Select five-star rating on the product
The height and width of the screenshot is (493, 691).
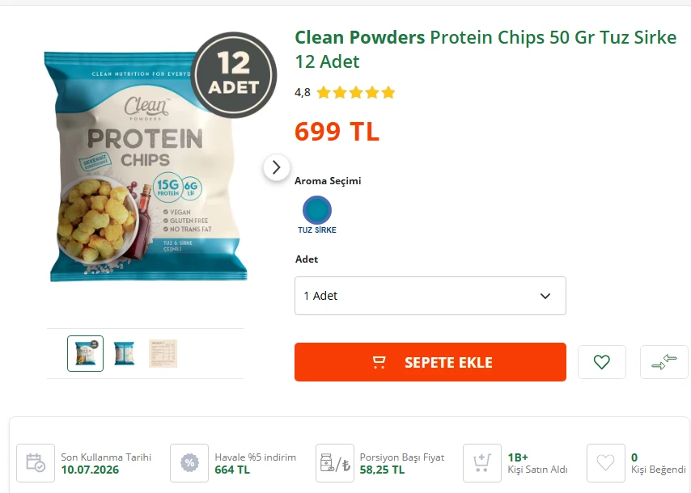point(387,92)
